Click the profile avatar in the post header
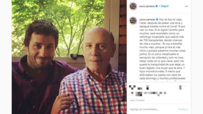 pyautogui.click(x=133, y=6)
